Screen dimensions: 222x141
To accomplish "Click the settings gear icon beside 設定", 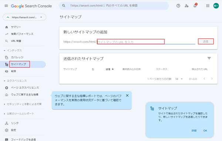I will coord(7,130).
